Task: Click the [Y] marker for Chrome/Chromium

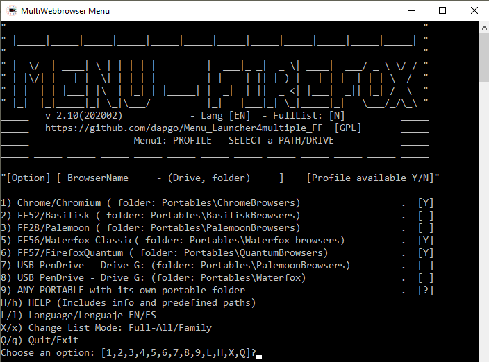Action: tap(426, 203)
